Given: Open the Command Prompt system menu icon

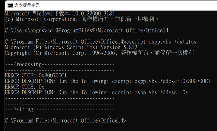Looking at the screenshot, I should point(10,5).
